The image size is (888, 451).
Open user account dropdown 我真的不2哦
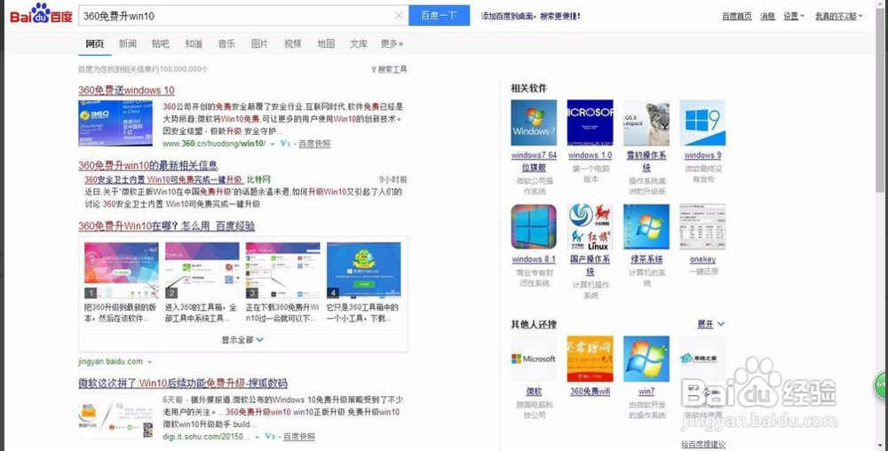tap(839, 16)
